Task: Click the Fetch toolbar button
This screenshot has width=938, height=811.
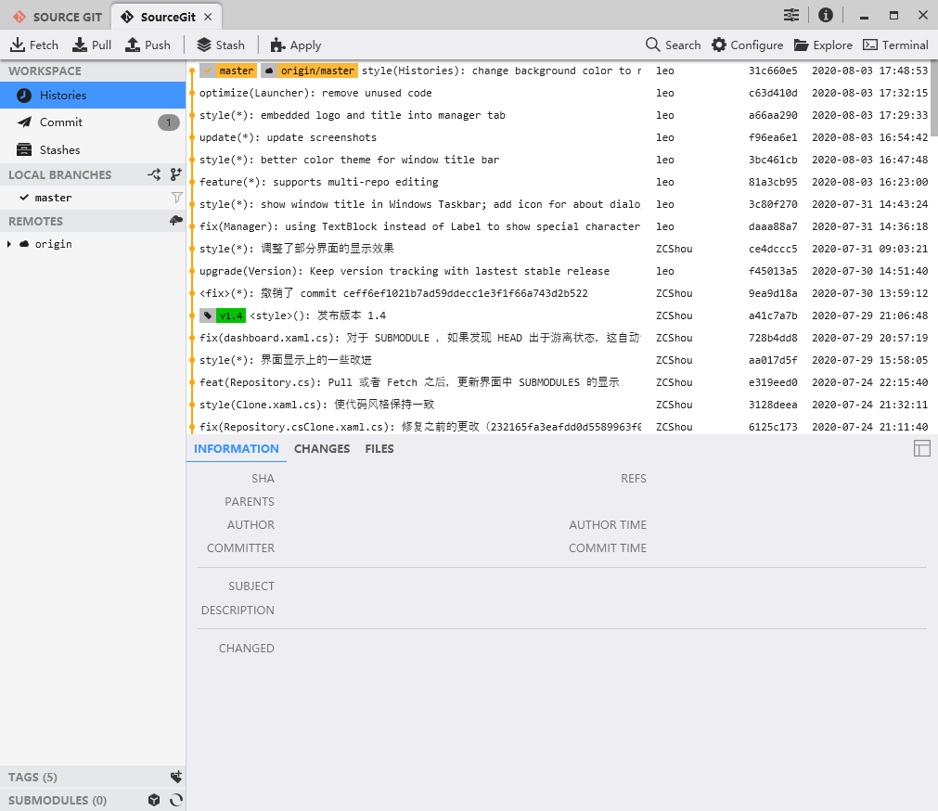Action: [34, 45]
